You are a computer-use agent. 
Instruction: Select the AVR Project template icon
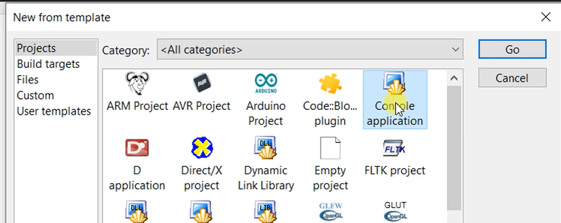[202, 83]
